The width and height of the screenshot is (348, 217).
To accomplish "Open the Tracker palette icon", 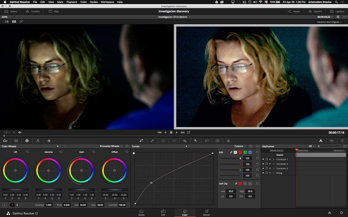I will coord(174,141).
